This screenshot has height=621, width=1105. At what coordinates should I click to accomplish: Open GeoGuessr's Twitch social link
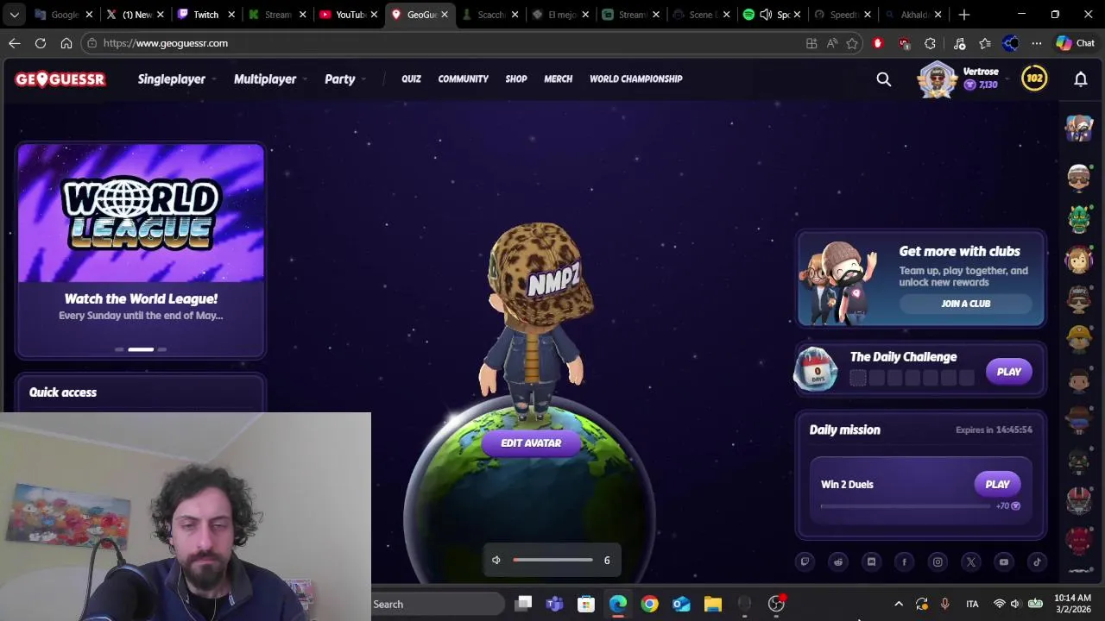pos(805,561)
